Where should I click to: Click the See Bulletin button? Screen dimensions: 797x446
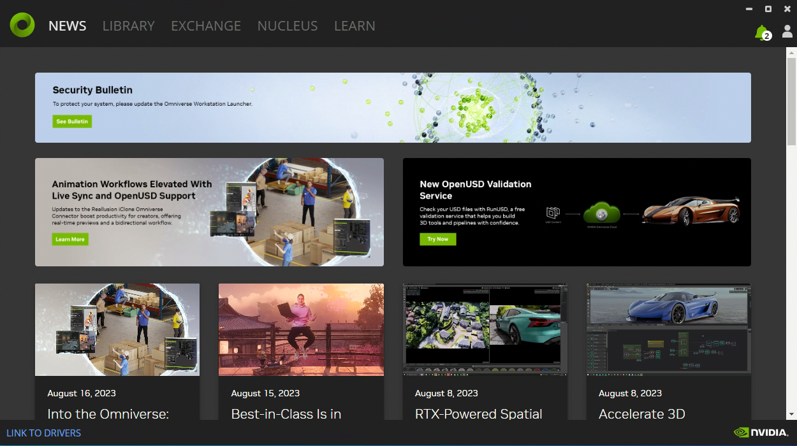click(72, 121)
